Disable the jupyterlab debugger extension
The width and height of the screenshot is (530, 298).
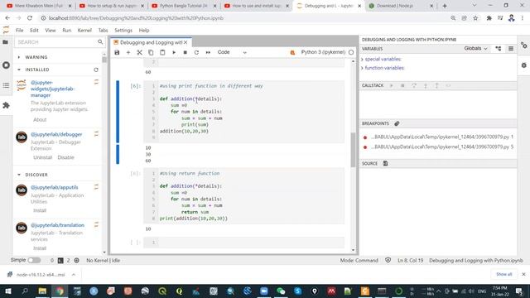point(65,157)
